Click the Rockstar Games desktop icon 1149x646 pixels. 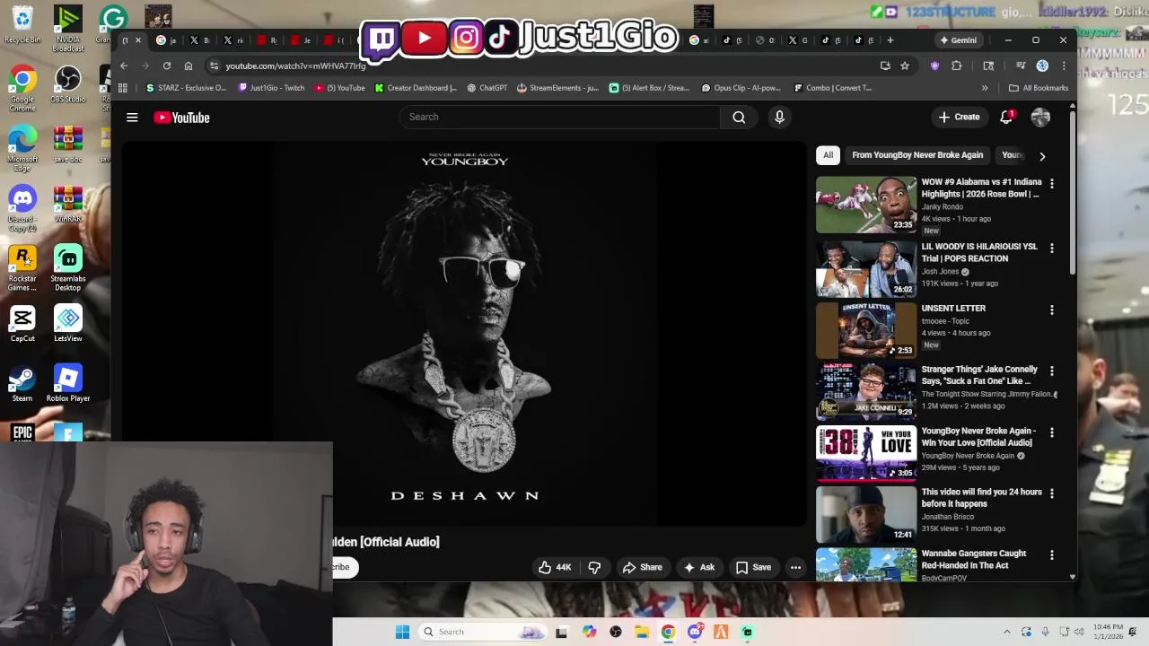coord(22,268)
